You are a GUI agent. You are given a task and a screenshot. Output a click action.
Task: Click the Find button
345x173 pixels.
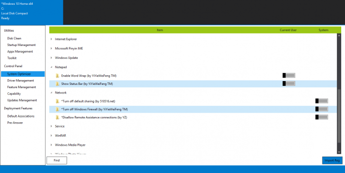click(x=57, y=161)
